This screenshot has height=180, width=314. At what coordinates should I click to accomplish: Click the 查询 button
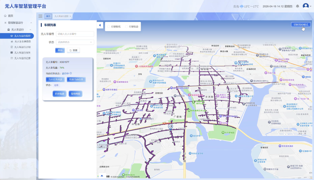coord(60,50)
